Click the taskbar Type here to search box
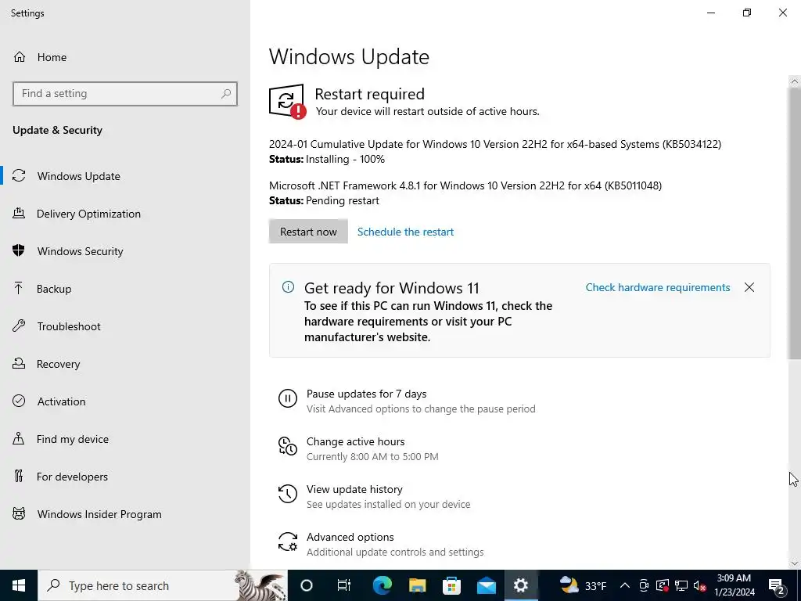The height and width of the screenshot is (601, 801). coord(163,585)
